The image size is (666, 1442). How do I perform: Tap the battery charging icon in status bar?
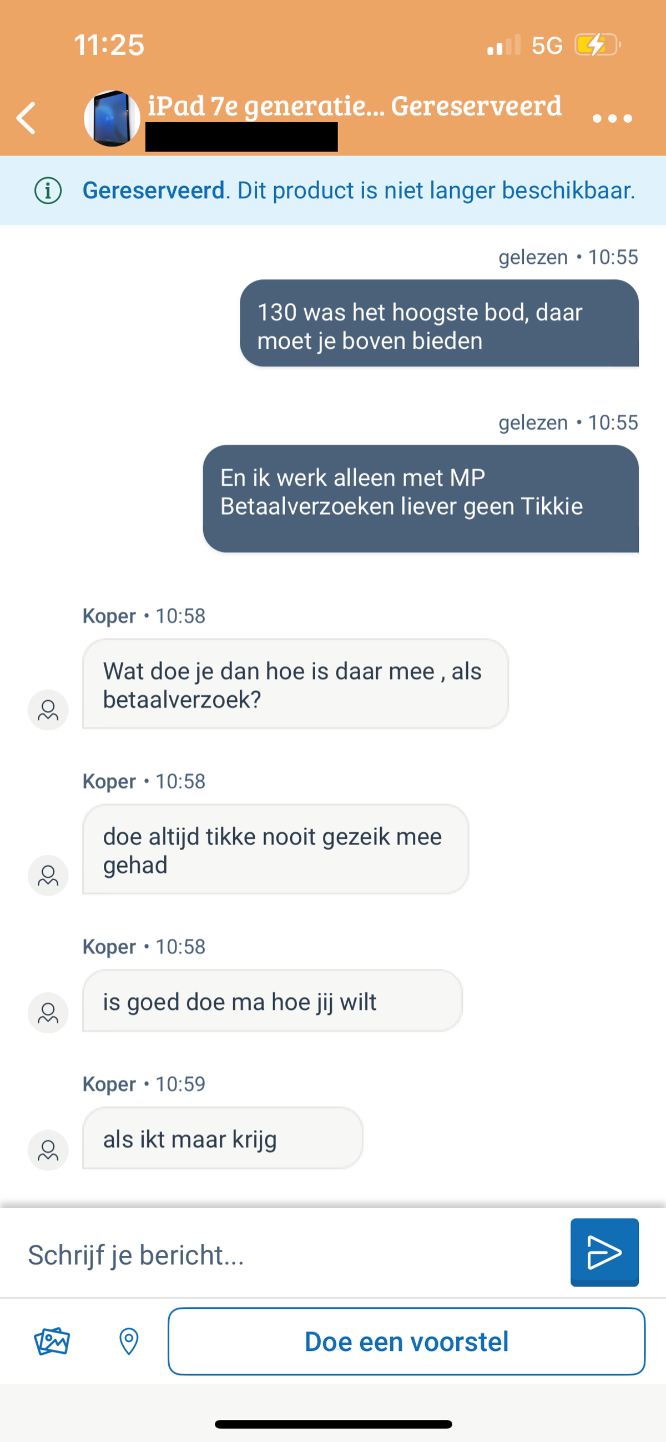(x=597, y=45)
